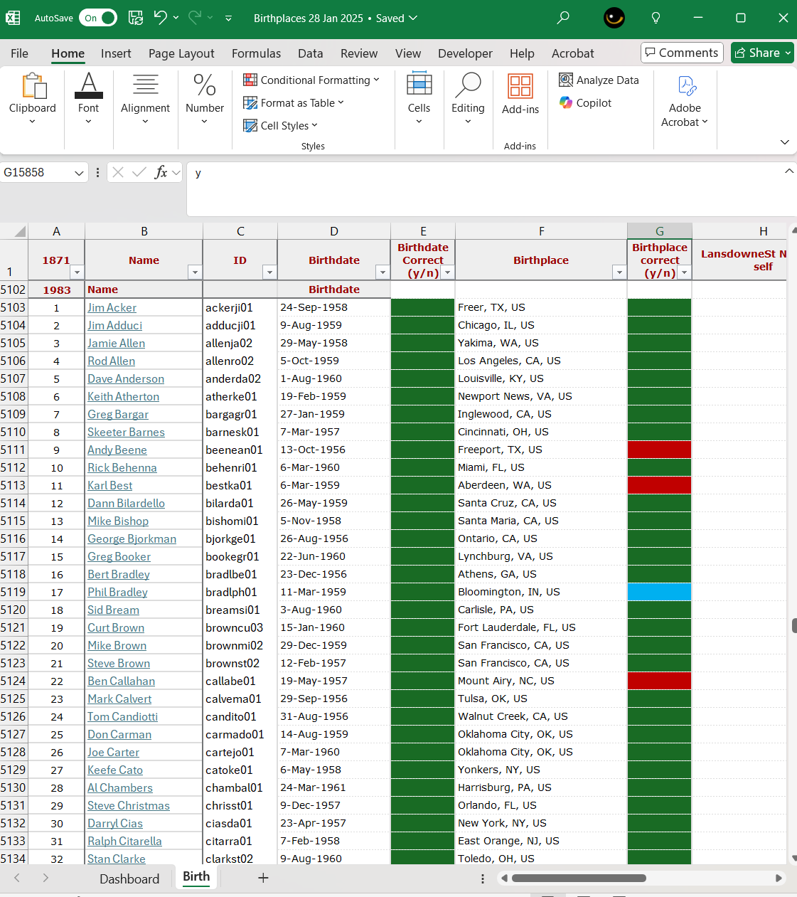797x897 pixels.
Task: Click the Save icon in title bar
Action: 135,18
